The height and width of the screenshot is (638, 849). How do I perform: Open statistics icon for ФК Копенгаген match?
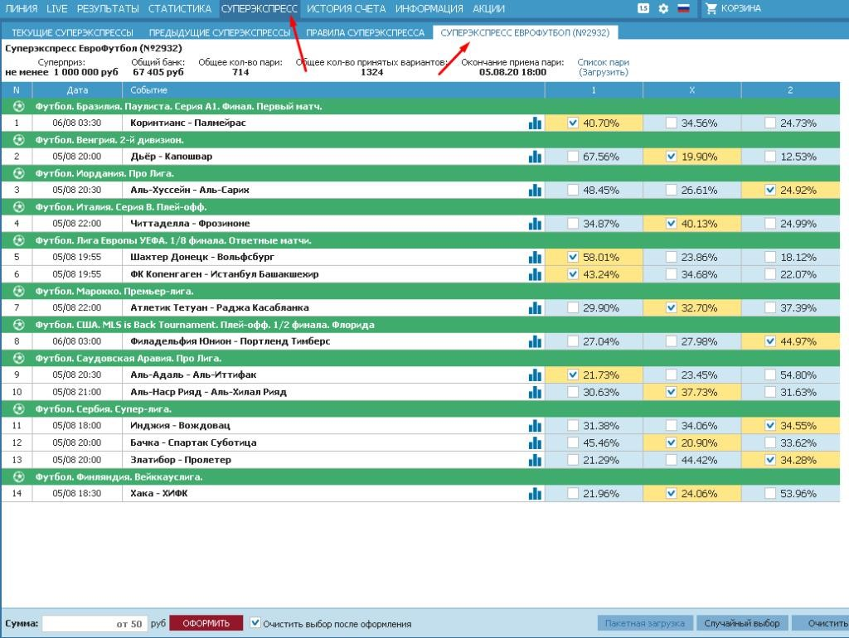[535, 274]
